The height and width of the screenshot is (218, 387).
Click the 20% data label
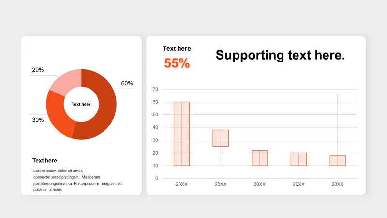coord(38,70)
